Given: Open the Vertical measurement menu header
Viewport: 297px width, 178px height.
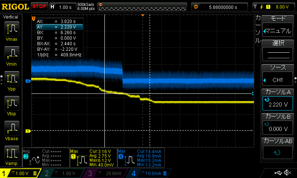Looking at the screenshot, I should tap(11, 17).
